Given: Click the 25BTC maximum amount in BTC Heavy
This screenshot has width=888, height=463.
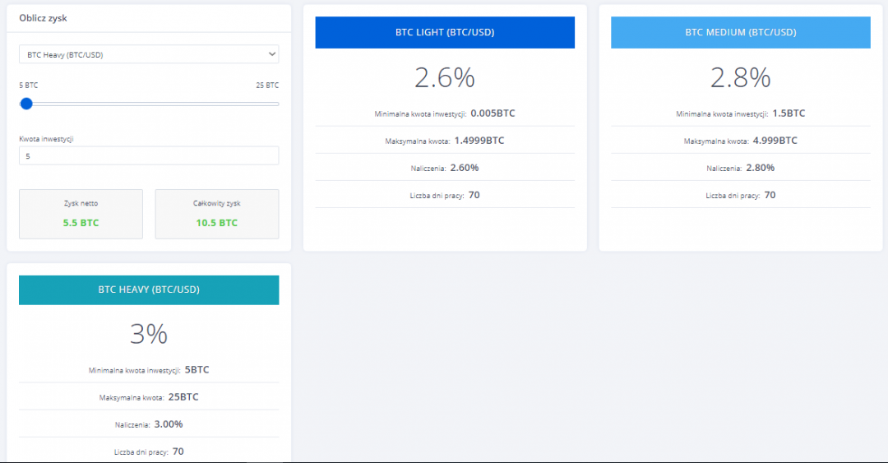Looking at the screenshot, I should [x=183, y=397].
